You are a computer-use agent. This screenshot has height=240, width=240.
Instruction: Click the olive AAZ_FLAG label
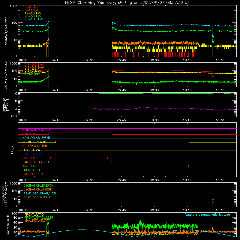[29, 166]
